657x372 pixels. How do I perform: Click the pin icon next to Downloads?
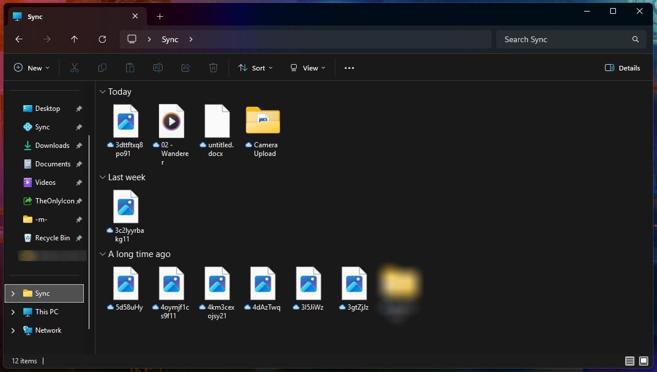click(79, 145)
